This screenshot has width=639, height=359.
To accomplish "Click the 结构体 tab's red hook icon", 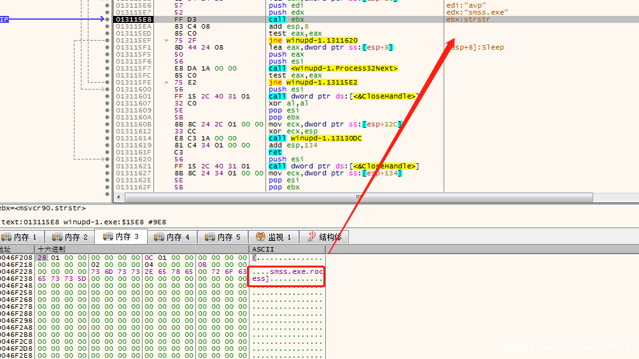I will click(x=312, y=237).
